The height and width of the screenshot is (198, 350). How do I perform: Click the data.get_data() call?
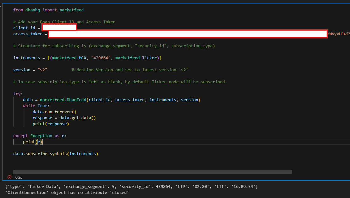tap(78, 118)
